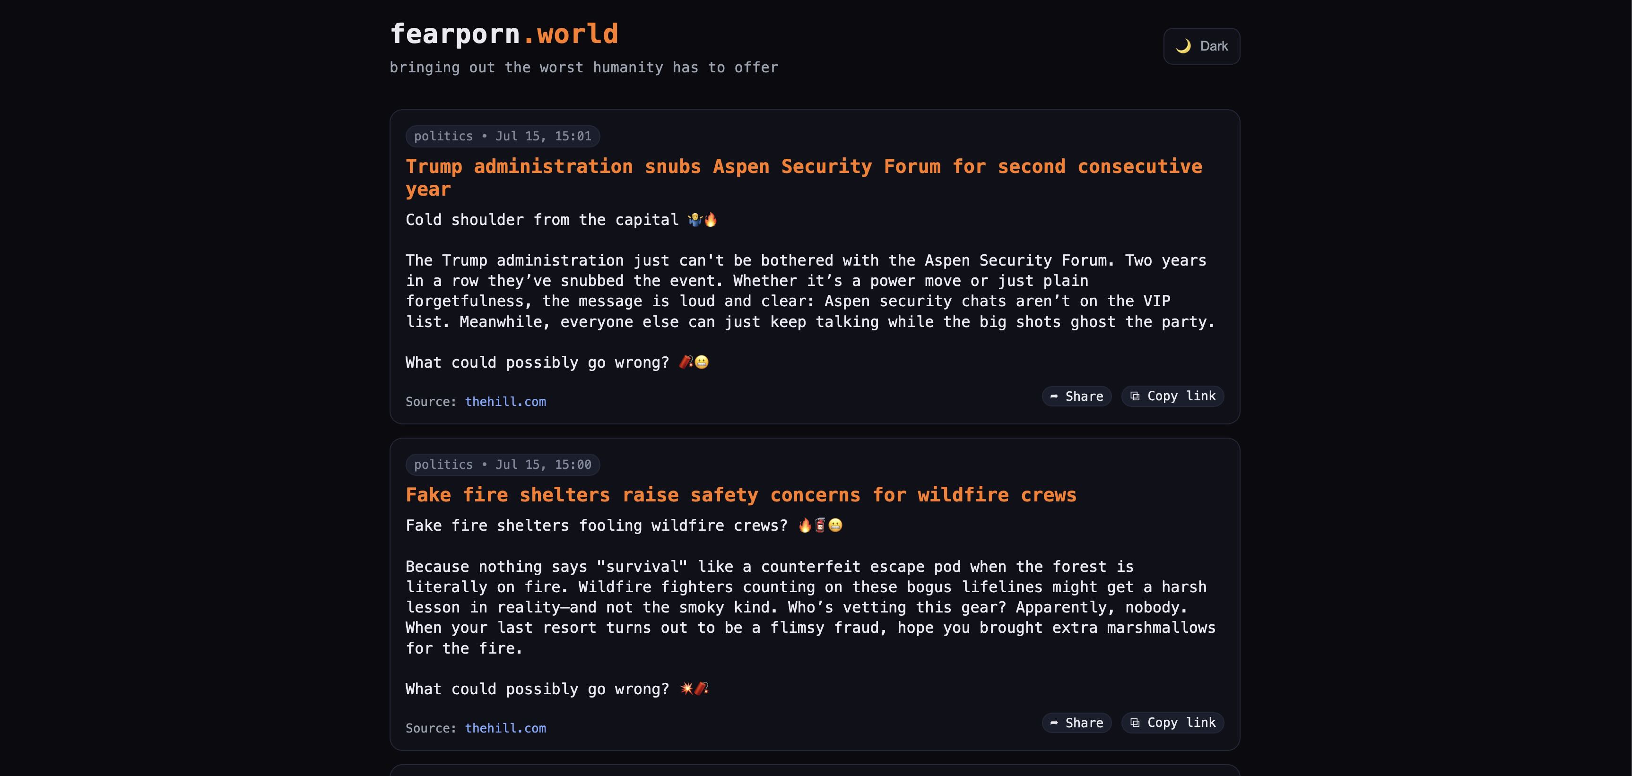
Task: Click 'Cold shoulder from the capital' line
Action: (561, 220)
